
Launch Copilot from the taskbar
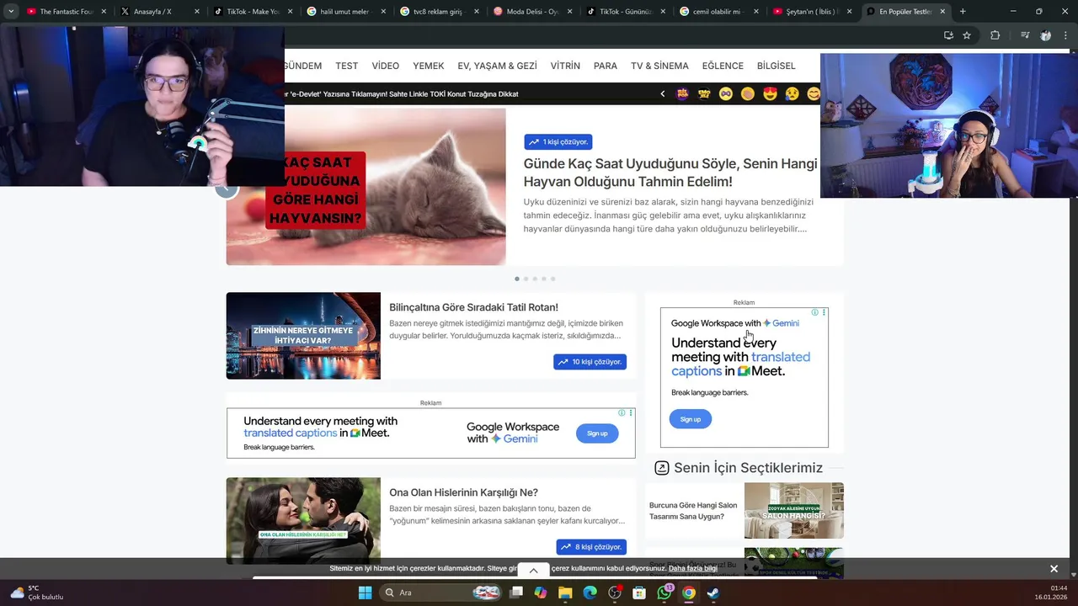click(x=541, y=593)
